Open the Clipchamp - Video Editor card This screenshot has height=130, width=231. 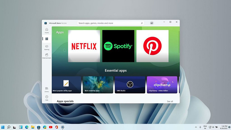pyautogui.click(x=162, y=85)
